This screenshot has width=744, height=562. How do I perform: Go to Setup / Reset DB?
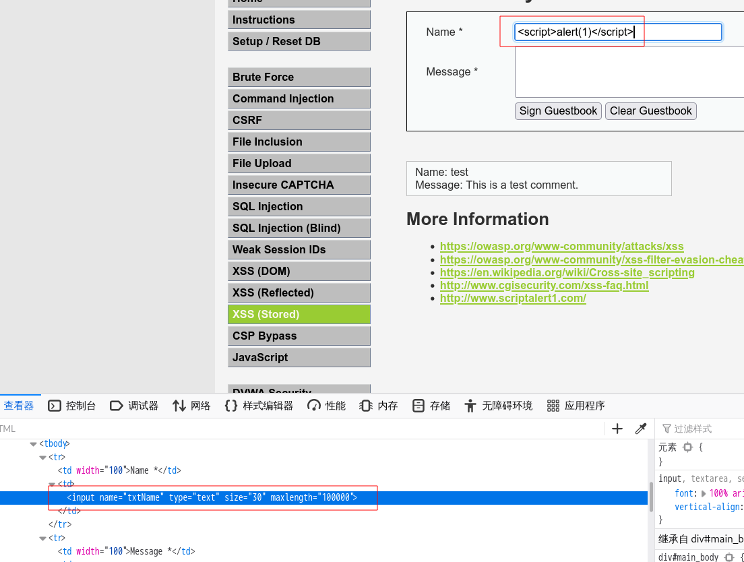(x=299, y=41)
